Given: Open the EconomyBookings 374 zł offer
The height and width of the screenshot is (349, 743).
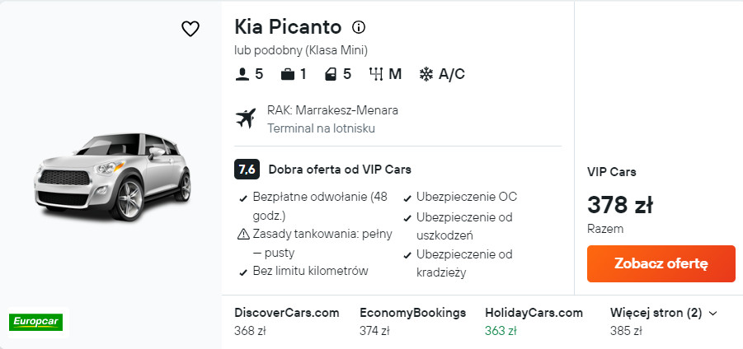Looking at the screenshot, I should (412, 322).
